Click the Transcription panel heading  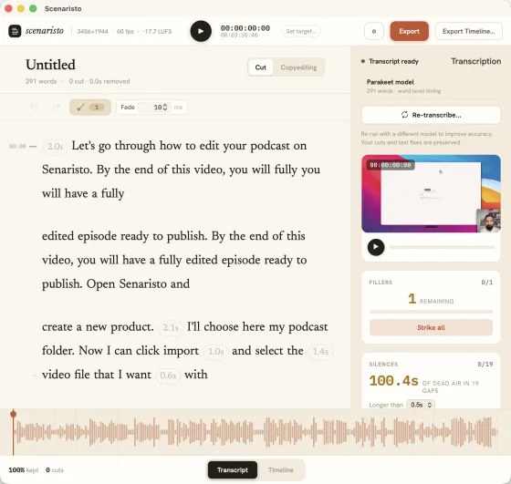[x=475, y=61]
